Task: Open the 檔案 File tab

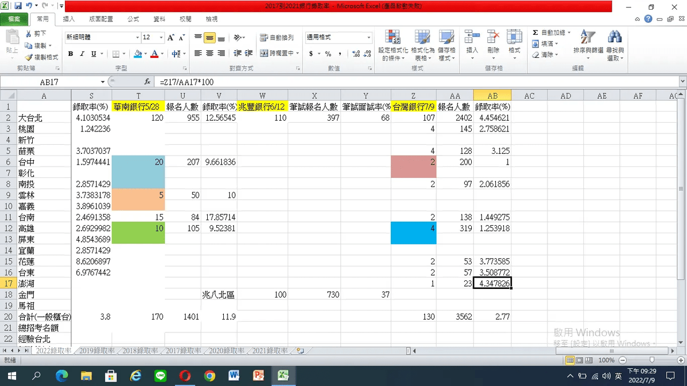Action: 14,19
